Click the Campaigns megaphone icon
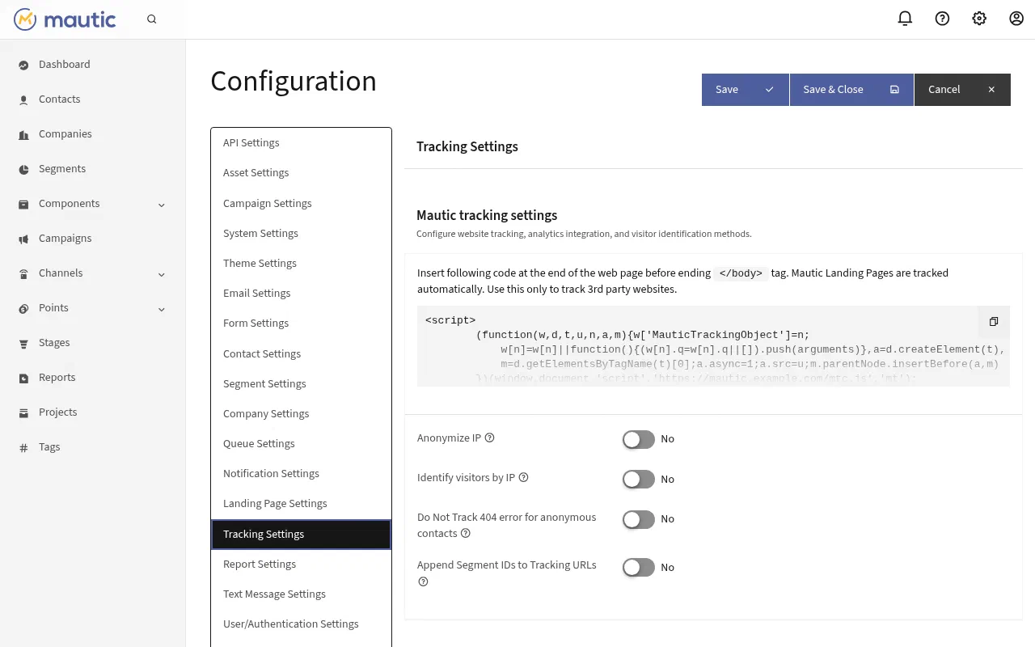Screen dimensions: 1035x647 23,239
